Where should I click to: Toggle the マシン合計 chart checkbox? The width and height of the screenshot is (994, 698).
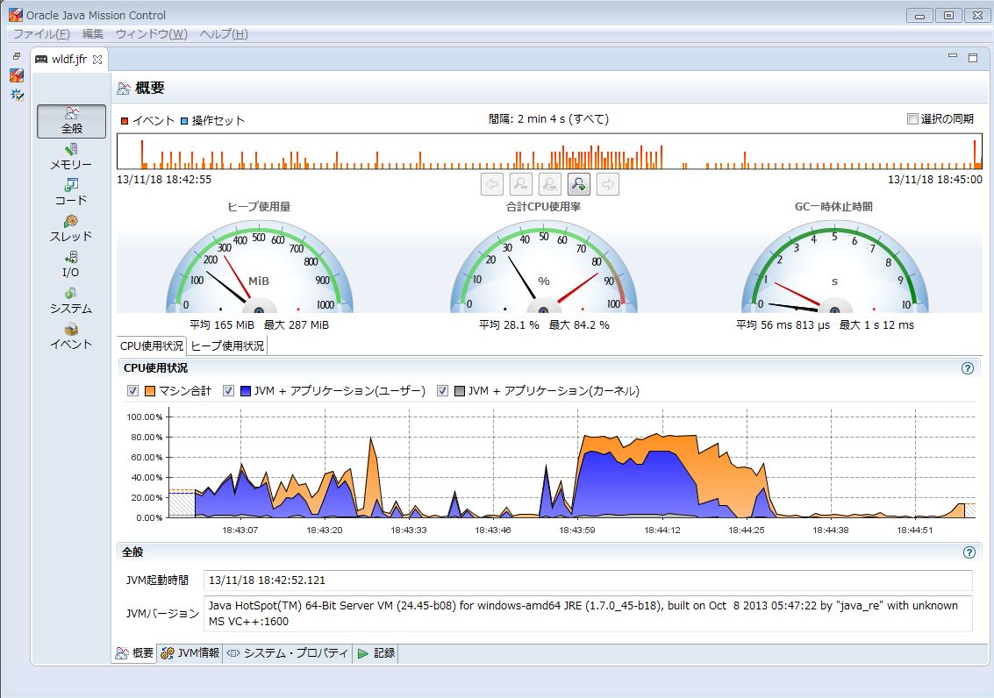132,391
